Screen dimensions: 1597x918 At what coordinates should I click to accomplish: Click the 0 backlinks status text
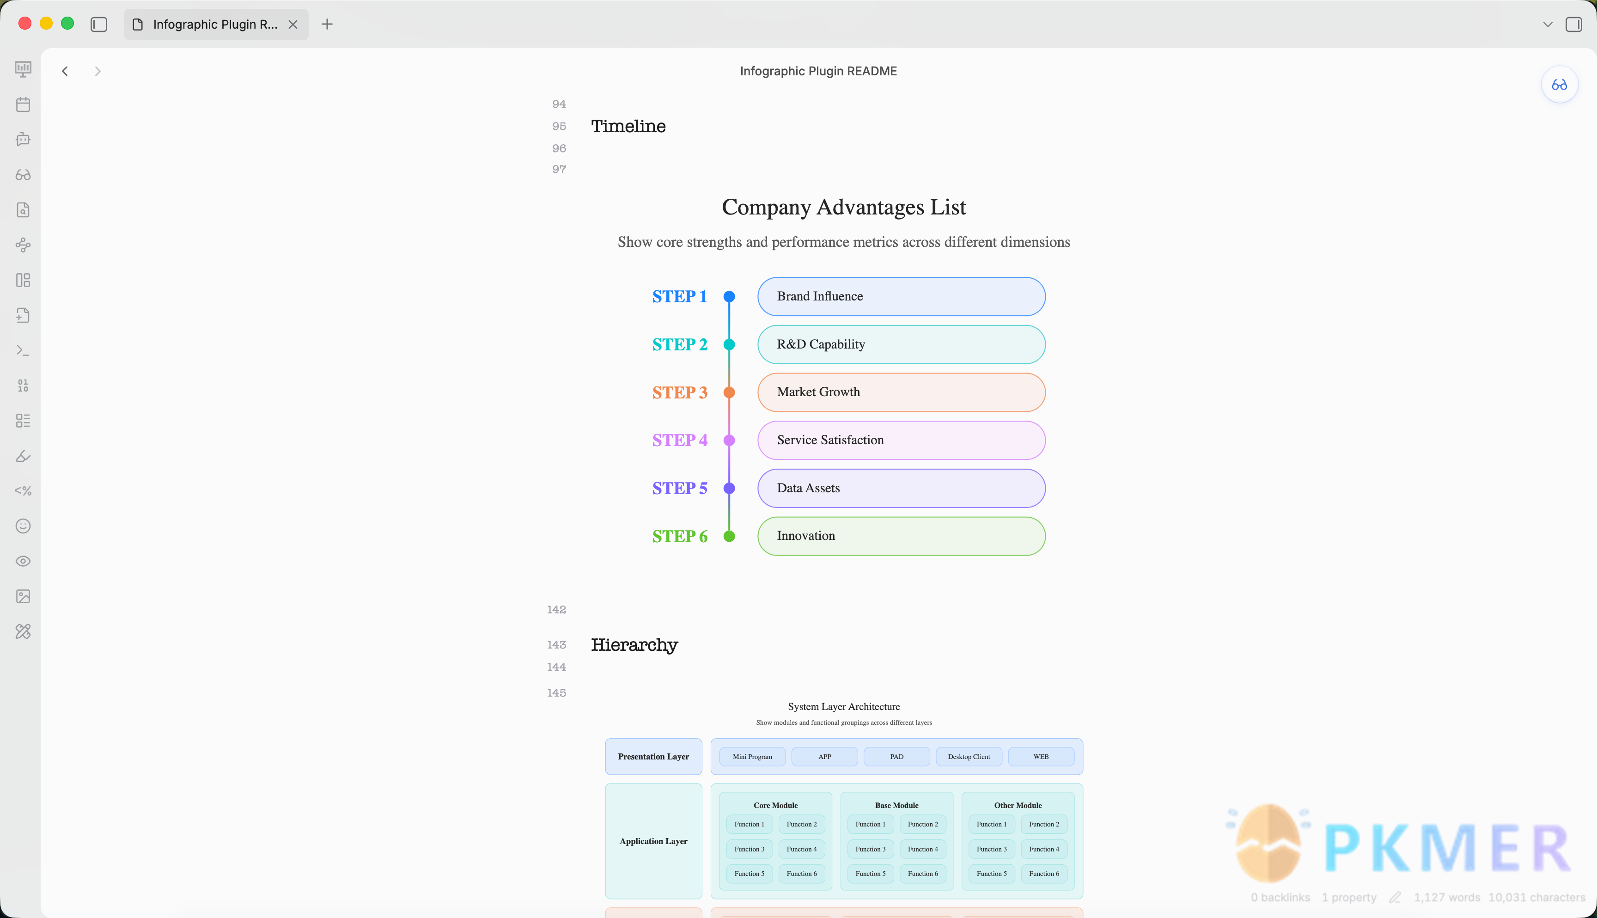point(1280,897)
